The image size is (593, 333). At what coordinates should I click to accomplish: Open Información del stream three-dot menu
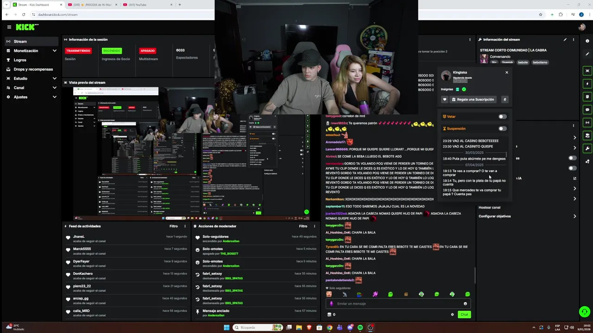point(574,40)
